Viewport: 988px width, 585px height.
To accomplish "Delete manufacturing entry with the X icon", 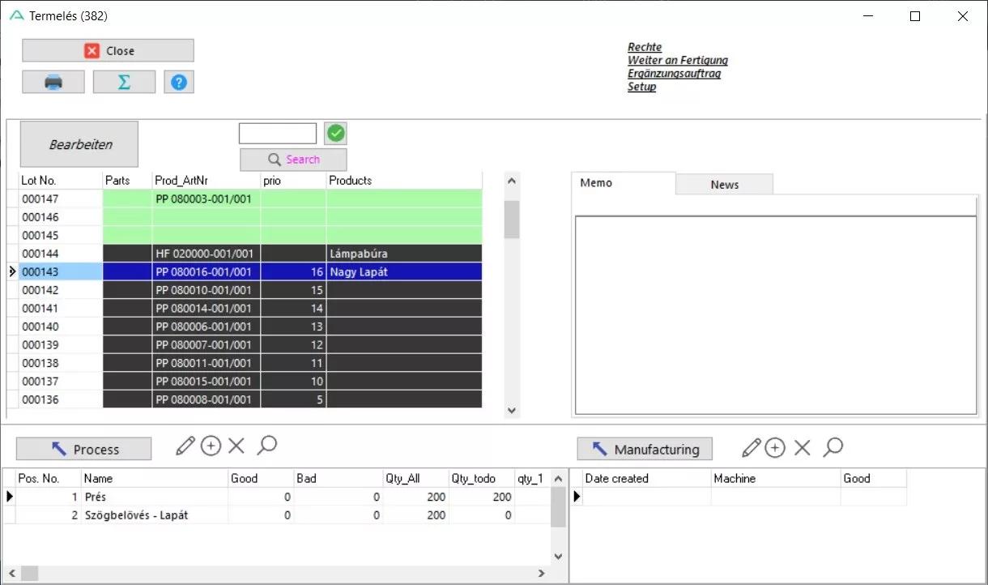I will [802, 447].
